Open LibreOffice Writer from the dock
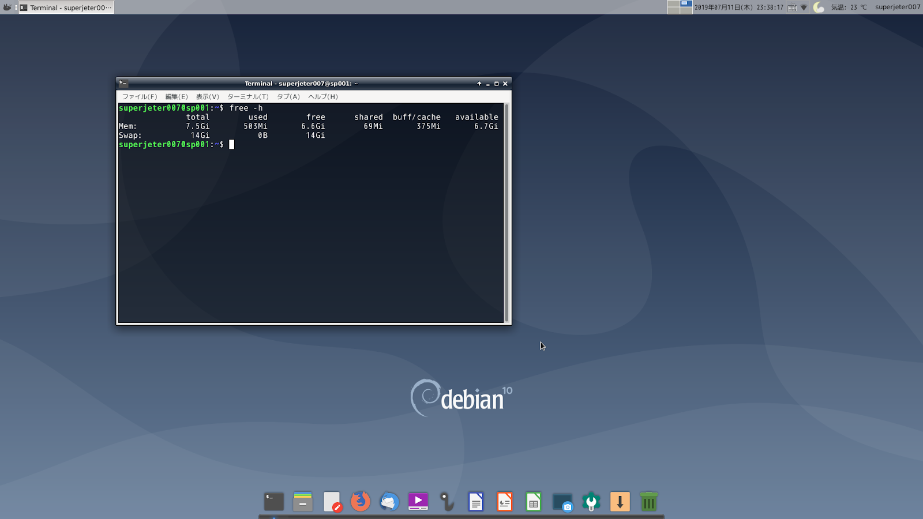The height and width of the screenshot is (519, 923). pos(475,502)
